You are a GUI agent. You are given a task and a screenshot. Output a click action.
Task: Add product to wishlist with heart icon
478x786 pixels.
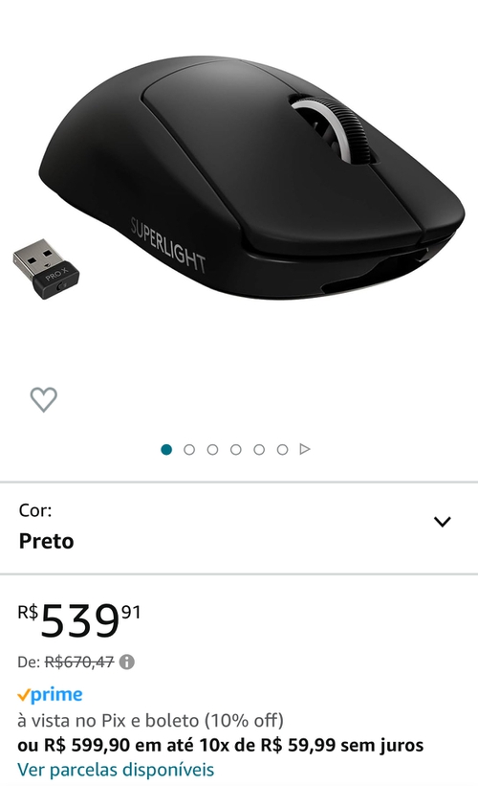[x=44, y=399]
